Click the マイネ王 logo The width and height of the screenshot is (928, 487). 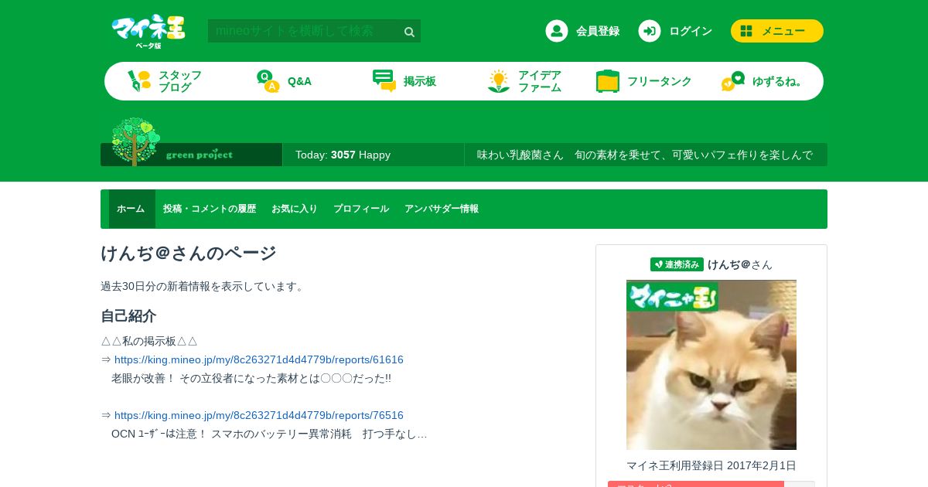tap(148, 31)
